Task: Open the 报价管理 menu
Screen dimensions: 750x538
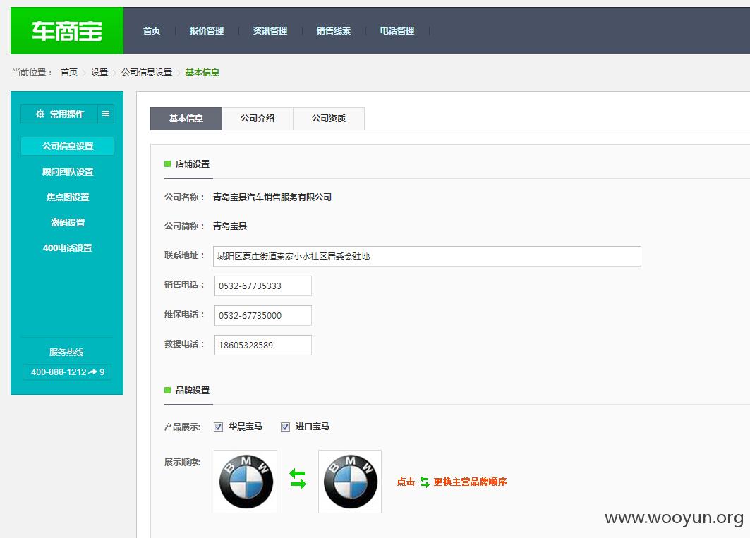Action: pos(207,30)
